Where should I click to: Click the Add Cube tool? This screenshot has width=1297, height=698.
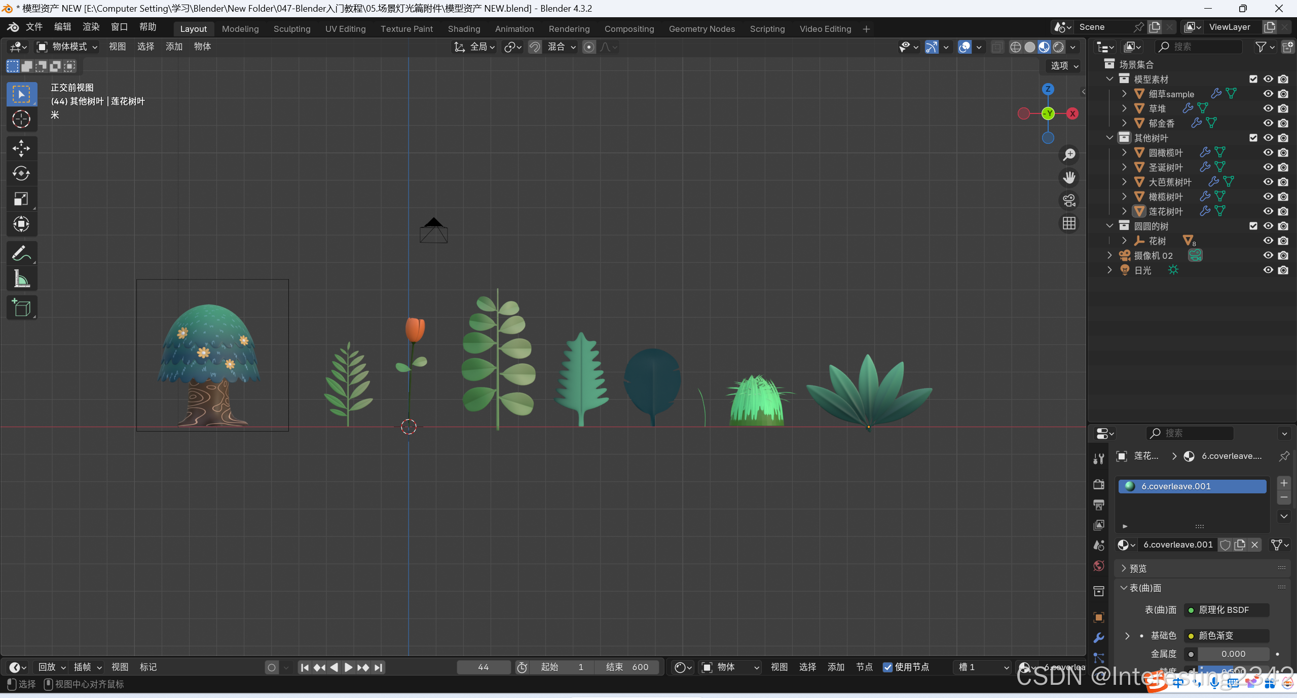(x=21, y=307)
